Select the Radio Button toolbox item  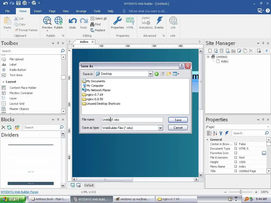click(18, 70)
